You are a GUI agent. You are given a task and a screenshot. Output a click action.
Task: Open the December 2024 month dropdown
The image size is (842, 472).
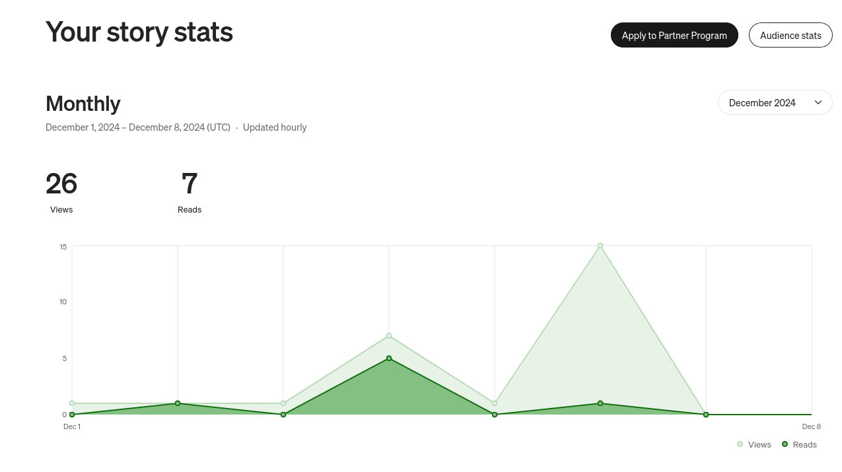pos(775,102)
